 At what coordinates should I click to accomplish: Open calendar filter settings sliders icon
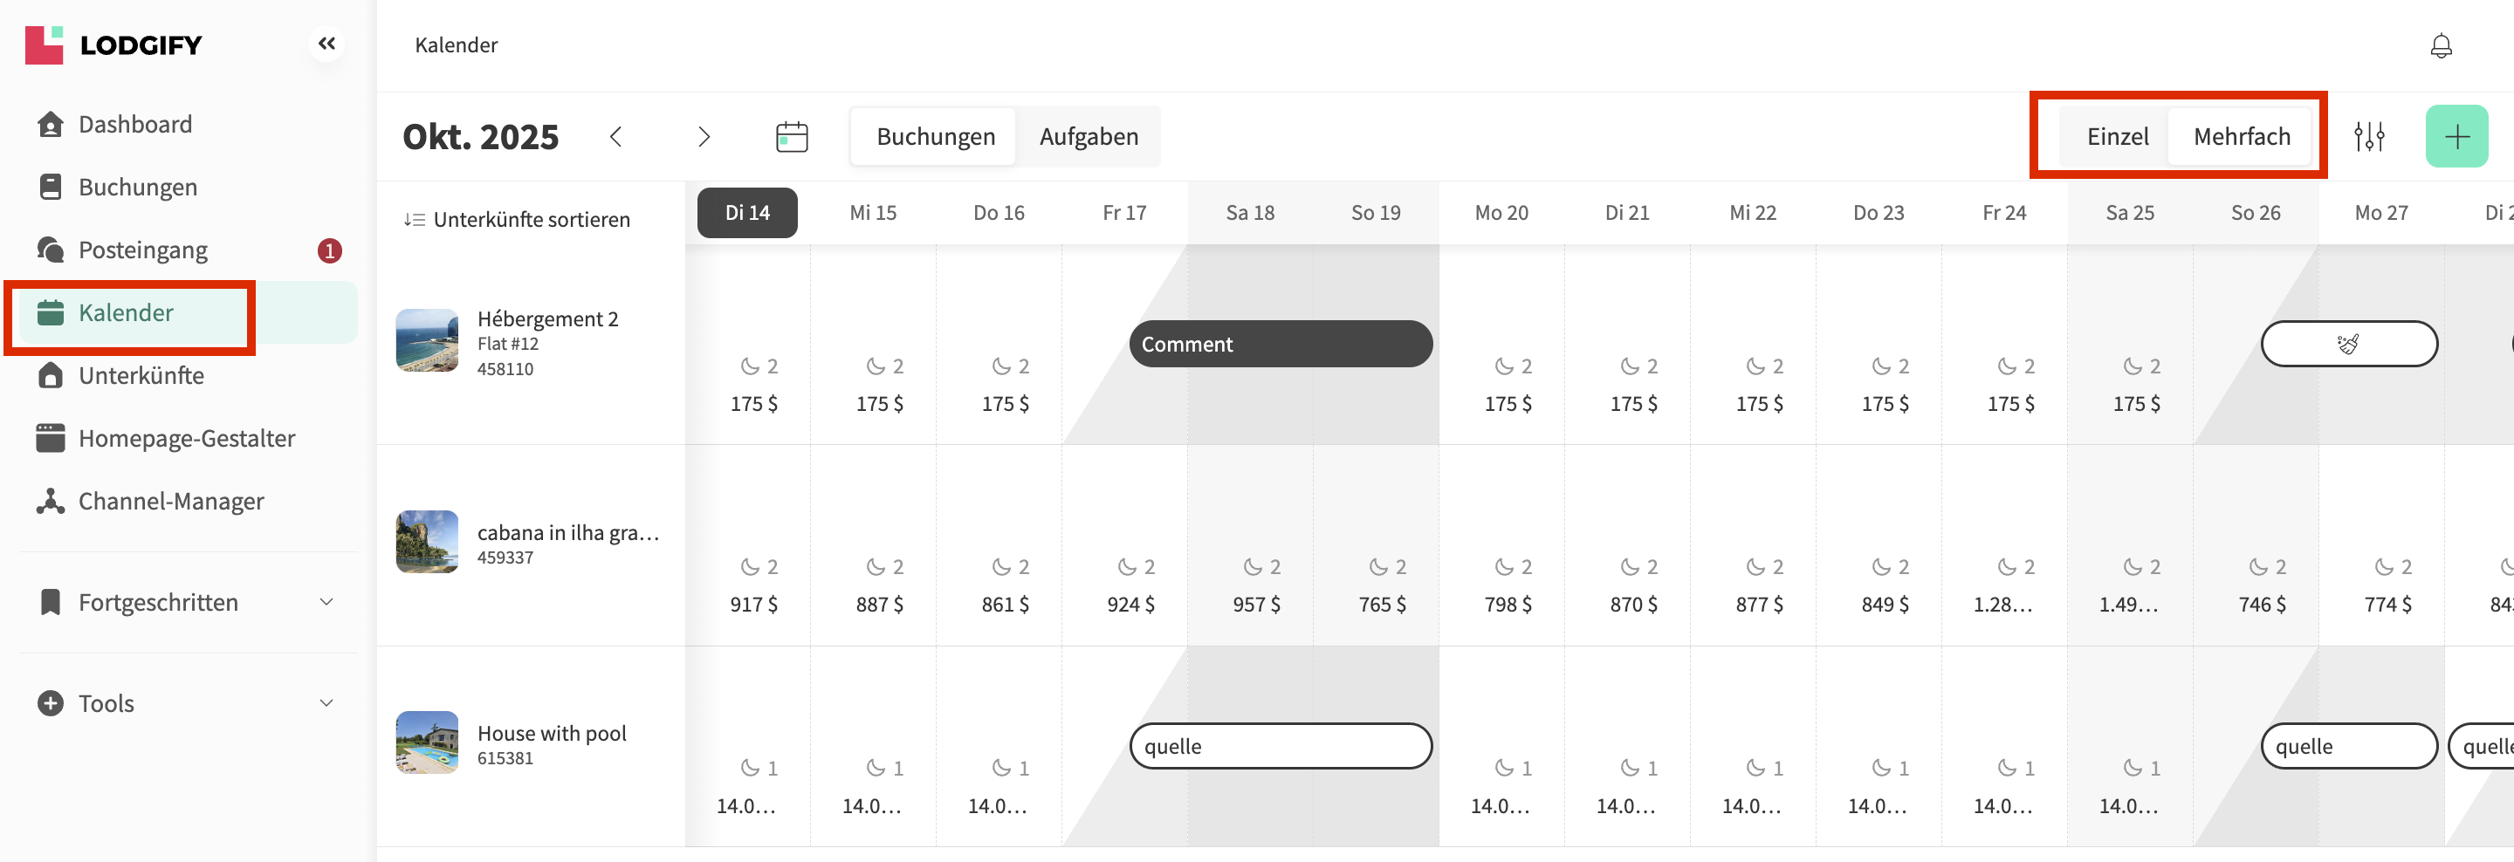[2368, 136]
